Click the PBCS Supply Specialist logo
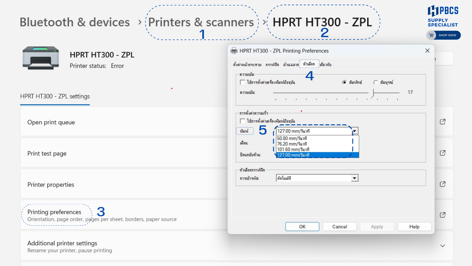The height and width of the screenshot is (266, 472). (x=443, y=16)
